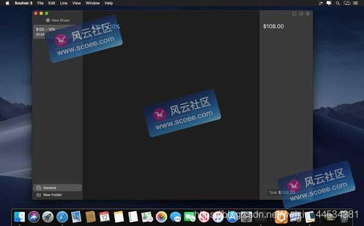Open Notes from the Dock
This screenshot has width=364, height=226.
[x=119, y=217]
